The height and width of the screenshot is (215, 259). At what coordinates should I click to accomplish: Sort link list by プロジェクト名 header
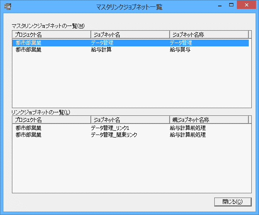[x=52, y=120]
